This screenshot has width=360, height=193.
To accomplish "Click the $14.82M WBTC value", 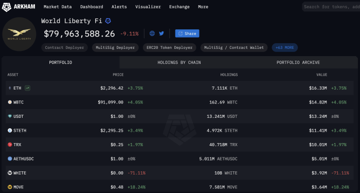I will point(318,102).
